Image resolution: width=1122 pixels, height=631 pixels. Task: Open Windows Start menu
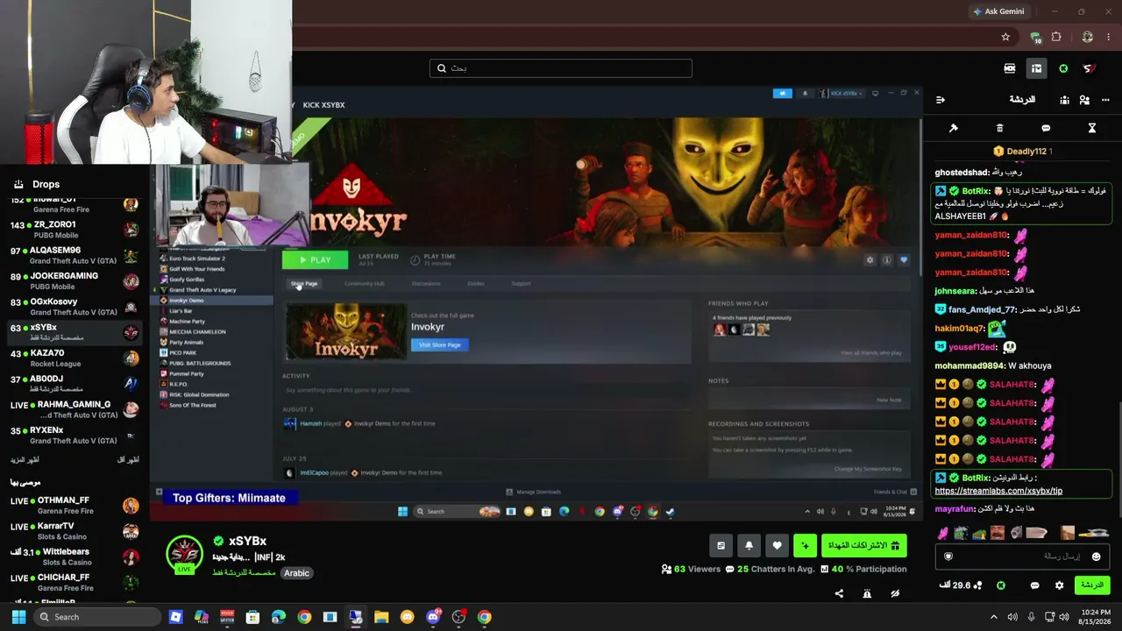click(x=18, y=617)
